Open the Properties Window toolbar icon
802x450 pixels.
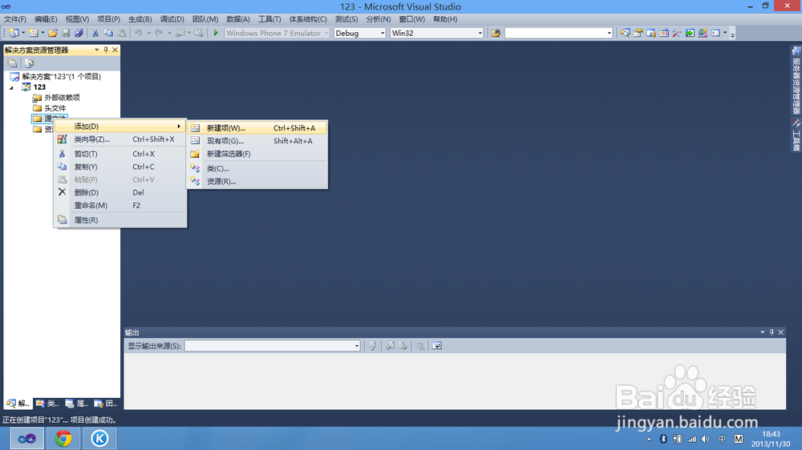point(638,33)
